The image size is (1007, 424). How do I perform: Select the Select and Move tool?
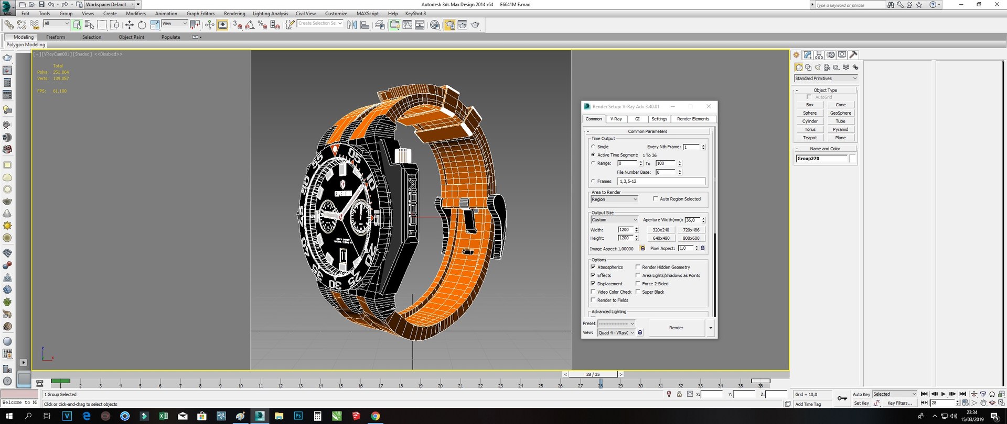click(x=129, y=25)
